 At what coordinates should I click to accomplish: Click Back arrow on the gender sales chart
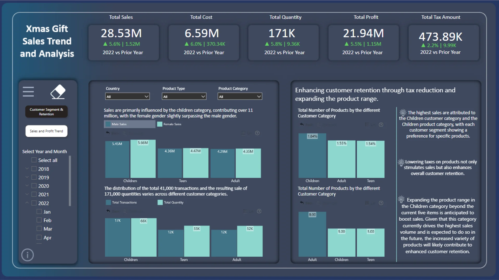[108, 133]
